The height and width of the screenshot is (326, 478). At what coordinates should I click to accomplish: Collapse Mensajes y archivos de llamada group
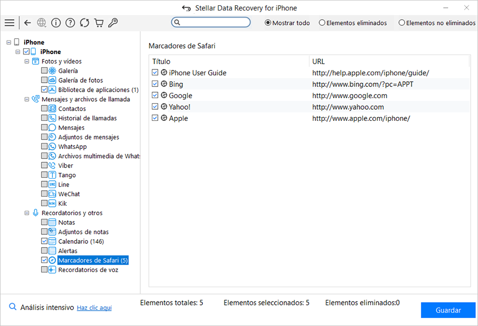coord(27,99)
